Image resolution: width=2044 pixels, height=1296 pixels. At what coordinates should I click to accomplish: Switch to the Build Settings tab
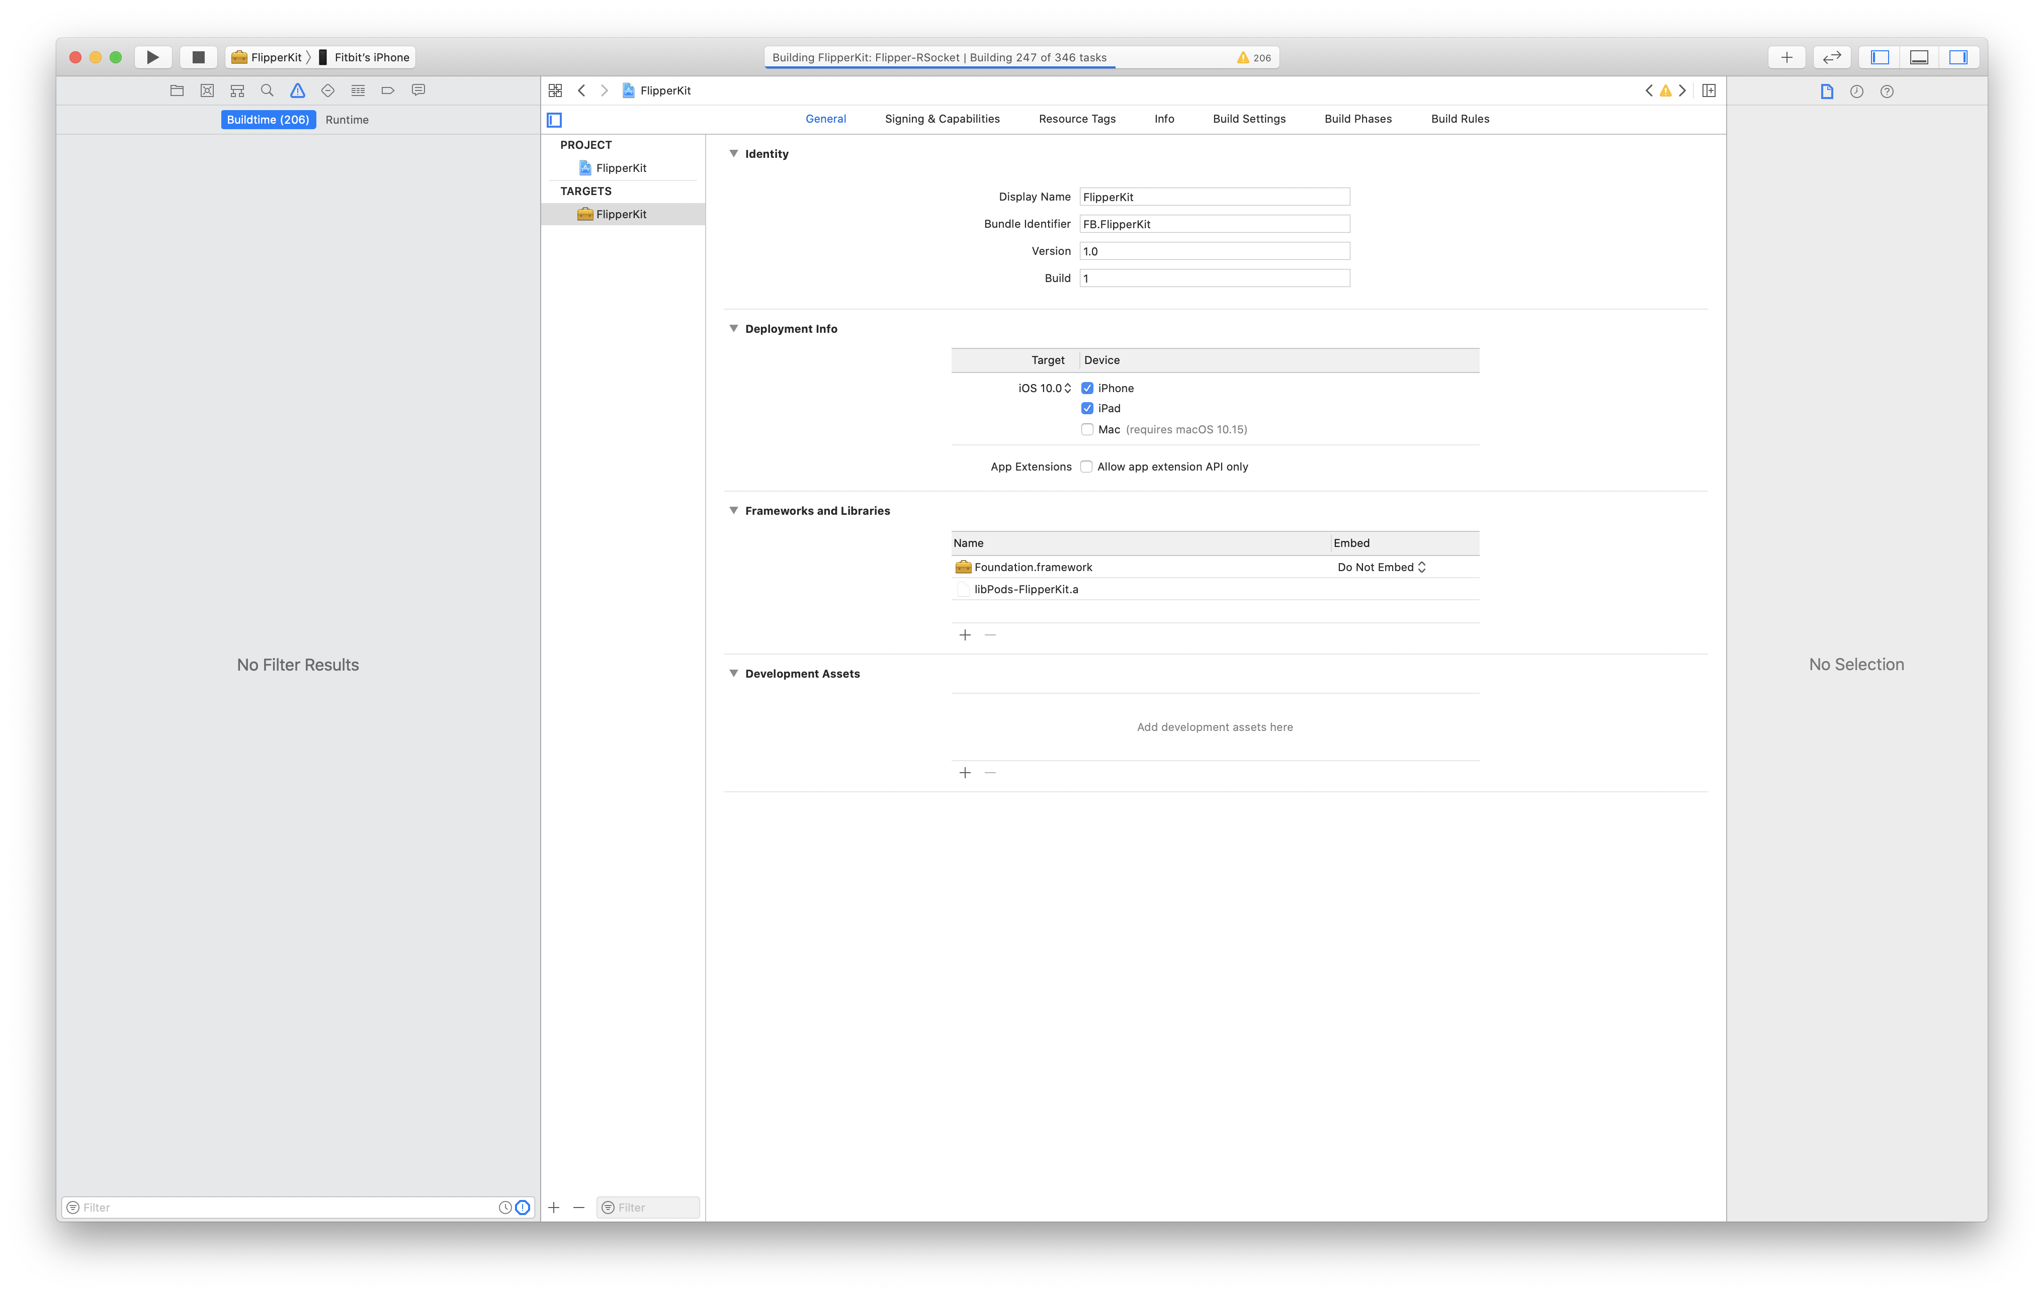1249,119
